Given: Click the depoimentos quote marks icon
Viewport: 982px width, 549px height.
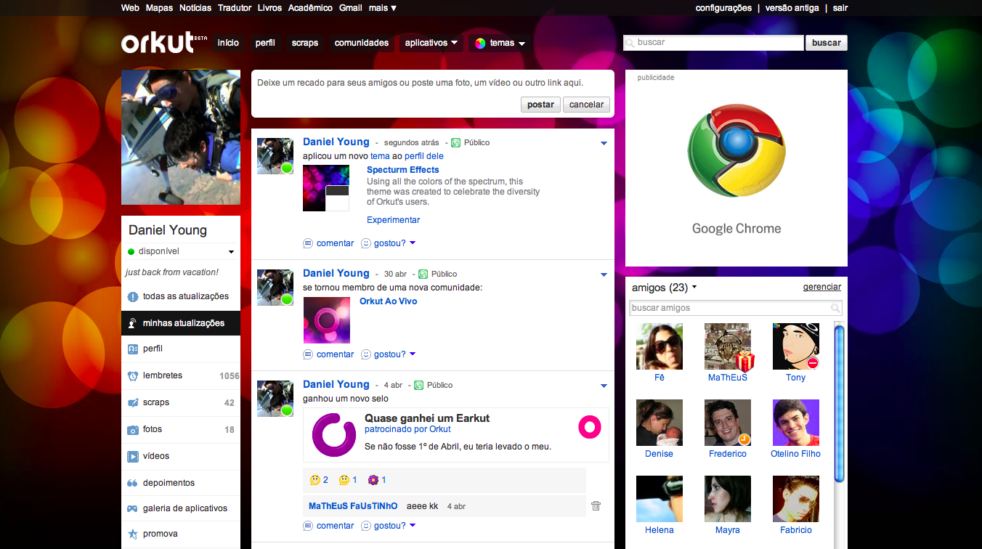Looking at the screenshot, I should click(133, 483).
